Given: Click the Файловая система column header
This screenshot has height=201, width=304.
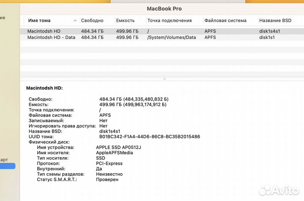Looking at the screenshot, I should [x=225, y=20].
